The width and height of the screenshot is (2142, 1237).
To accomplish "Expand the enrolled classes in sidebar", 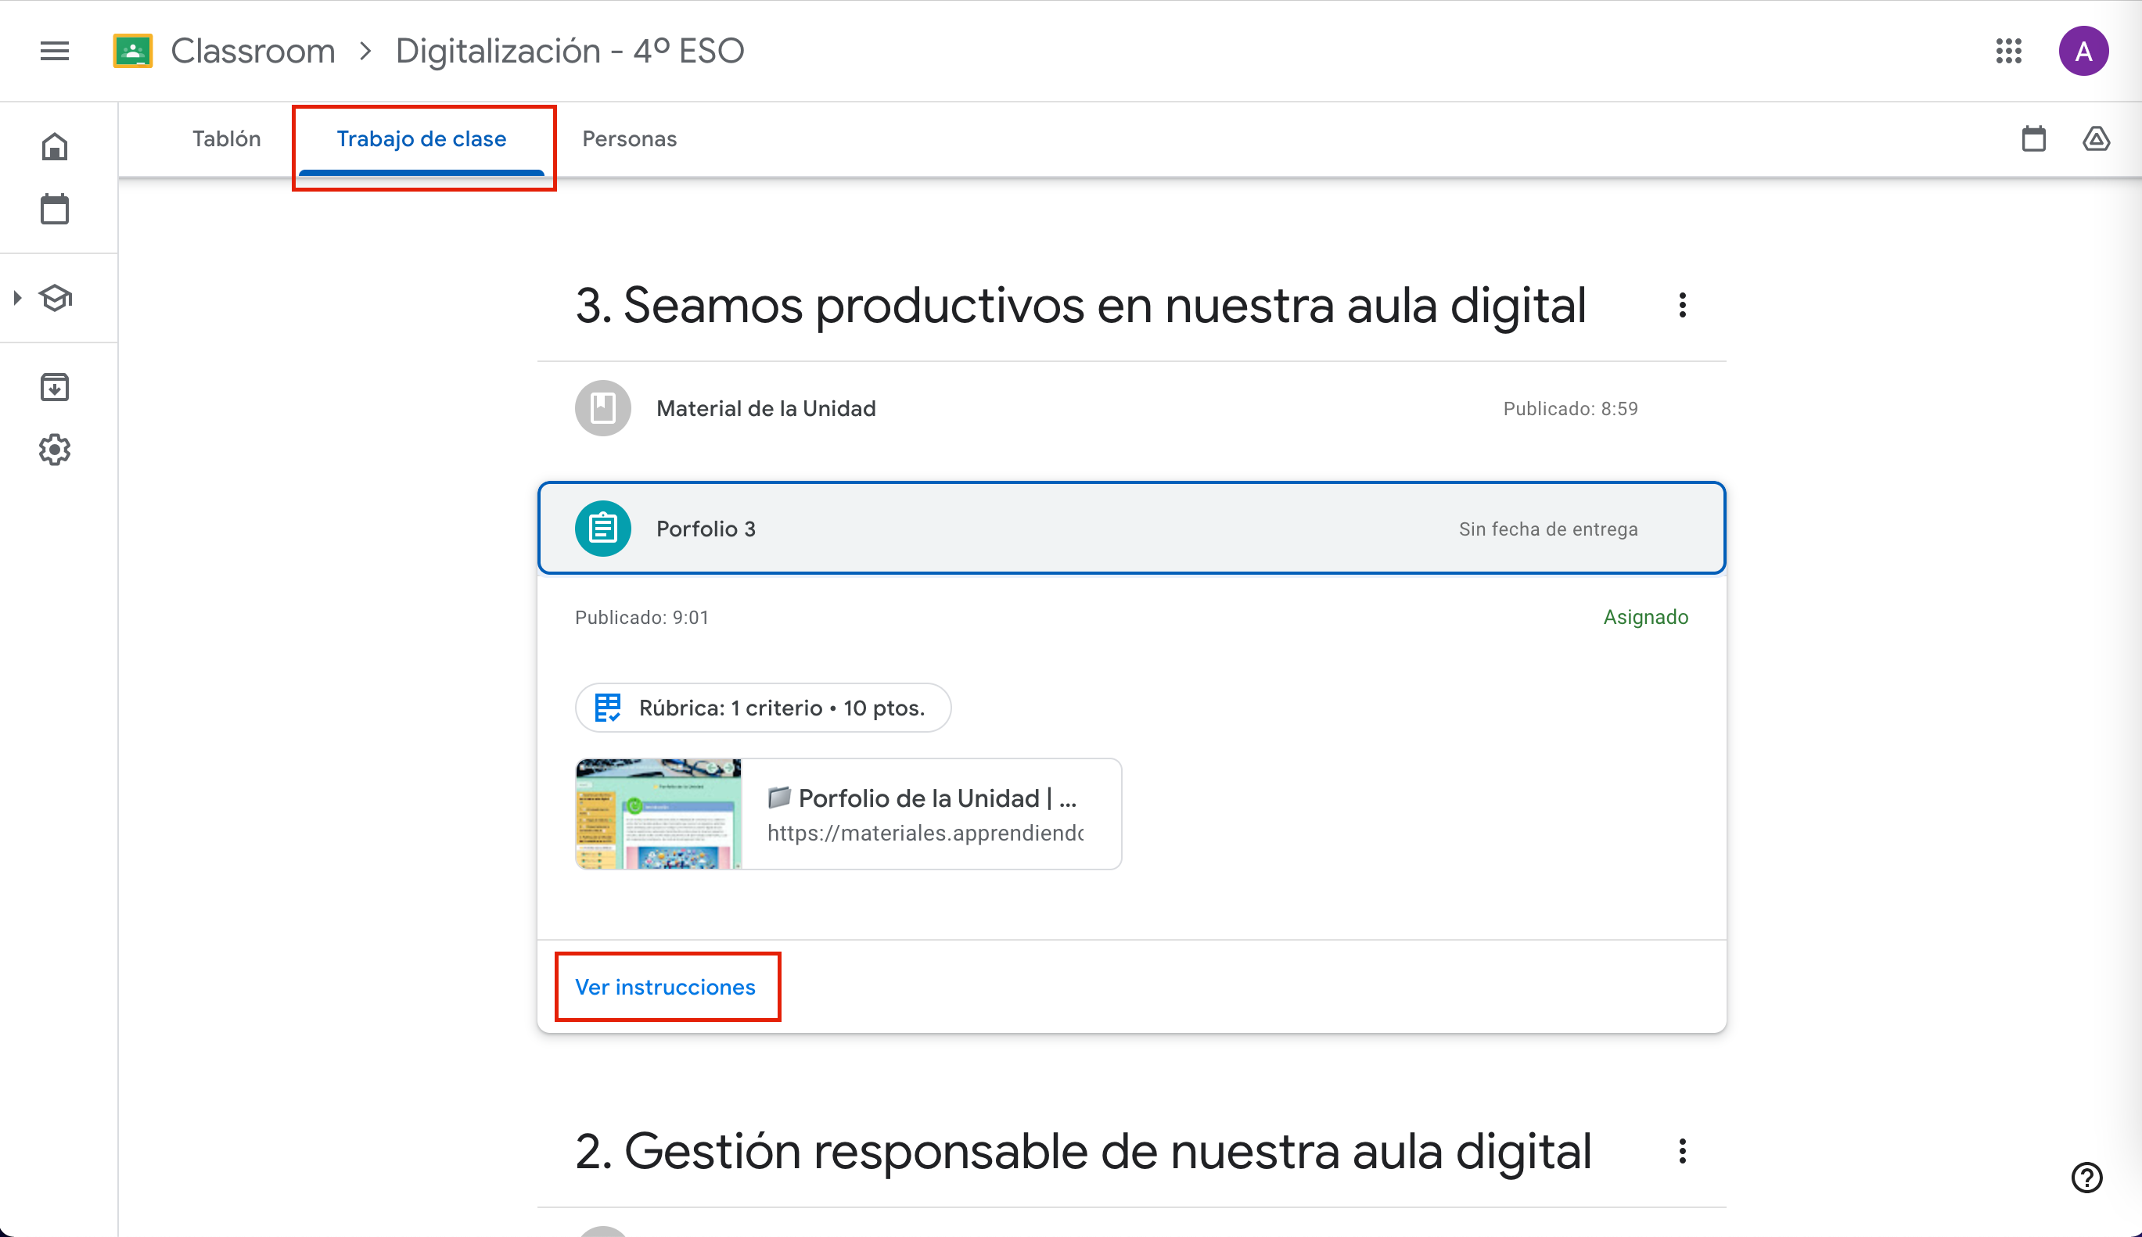I will pos(16,297).
